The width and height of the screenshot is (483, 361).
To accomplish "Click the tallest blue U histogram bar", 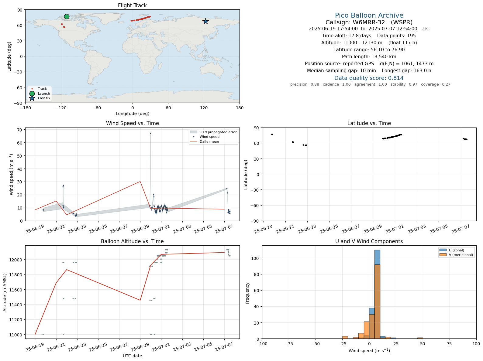I will tap(377, 294).
